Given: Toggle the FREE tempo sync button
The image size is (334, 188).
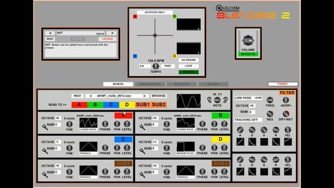Looking at the screenshot, I should (168, 66).
